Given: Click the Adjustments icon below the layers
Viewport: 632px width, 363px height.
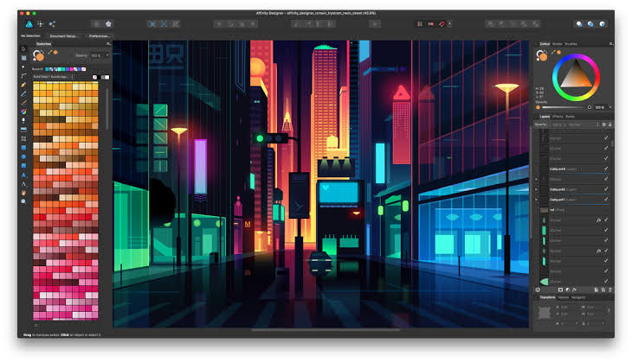Looking at the screenshot, I should pyautogui.click(x=568, y=290).
